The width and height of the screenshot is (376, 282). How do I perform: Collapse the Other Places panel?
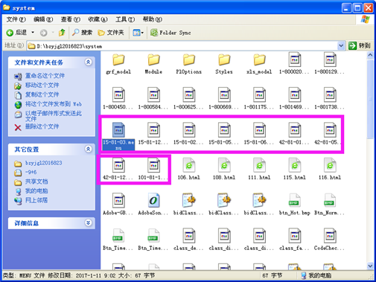click(x=88, y=149)
